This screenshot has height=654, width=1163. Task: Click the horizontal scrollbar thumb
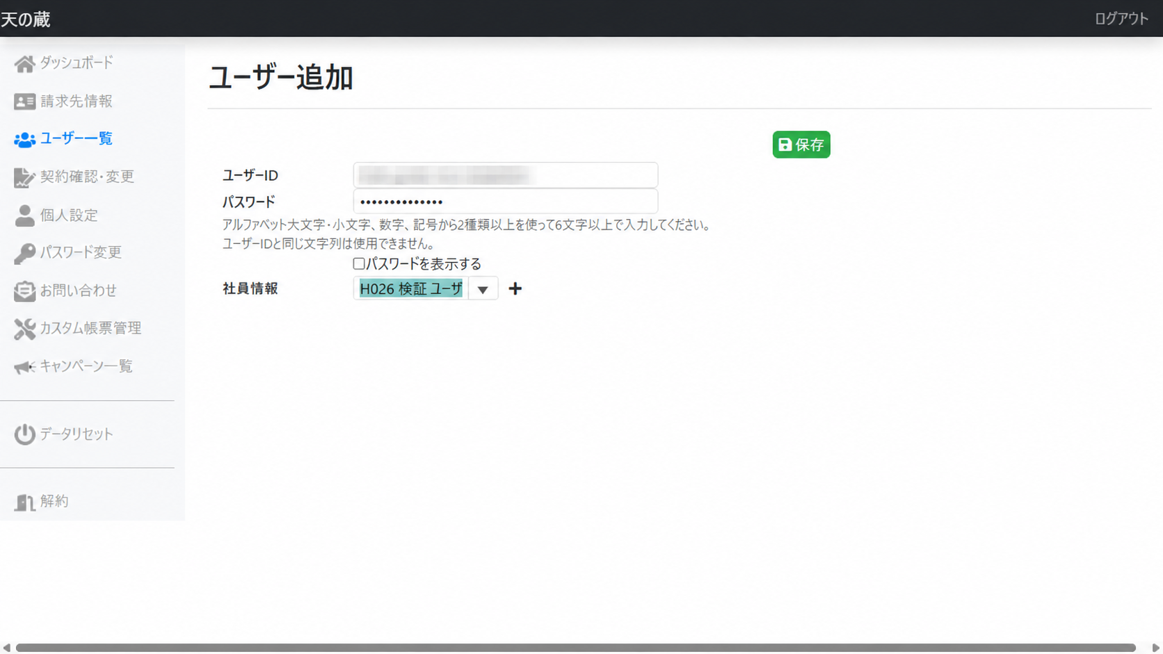tap(576, 648)
